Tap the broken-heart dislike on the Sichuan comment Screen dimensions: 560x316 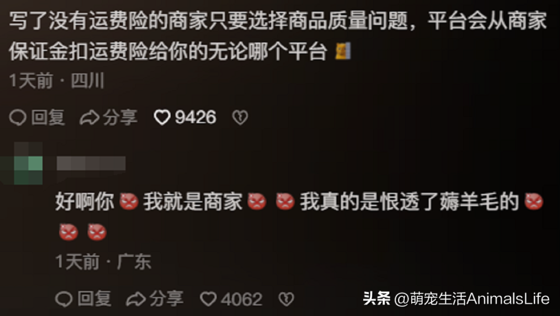tap(240, 117)
